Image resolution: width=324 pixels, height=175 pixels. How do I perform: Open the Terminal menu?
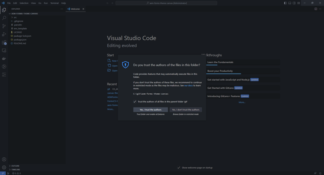[54, 3]
